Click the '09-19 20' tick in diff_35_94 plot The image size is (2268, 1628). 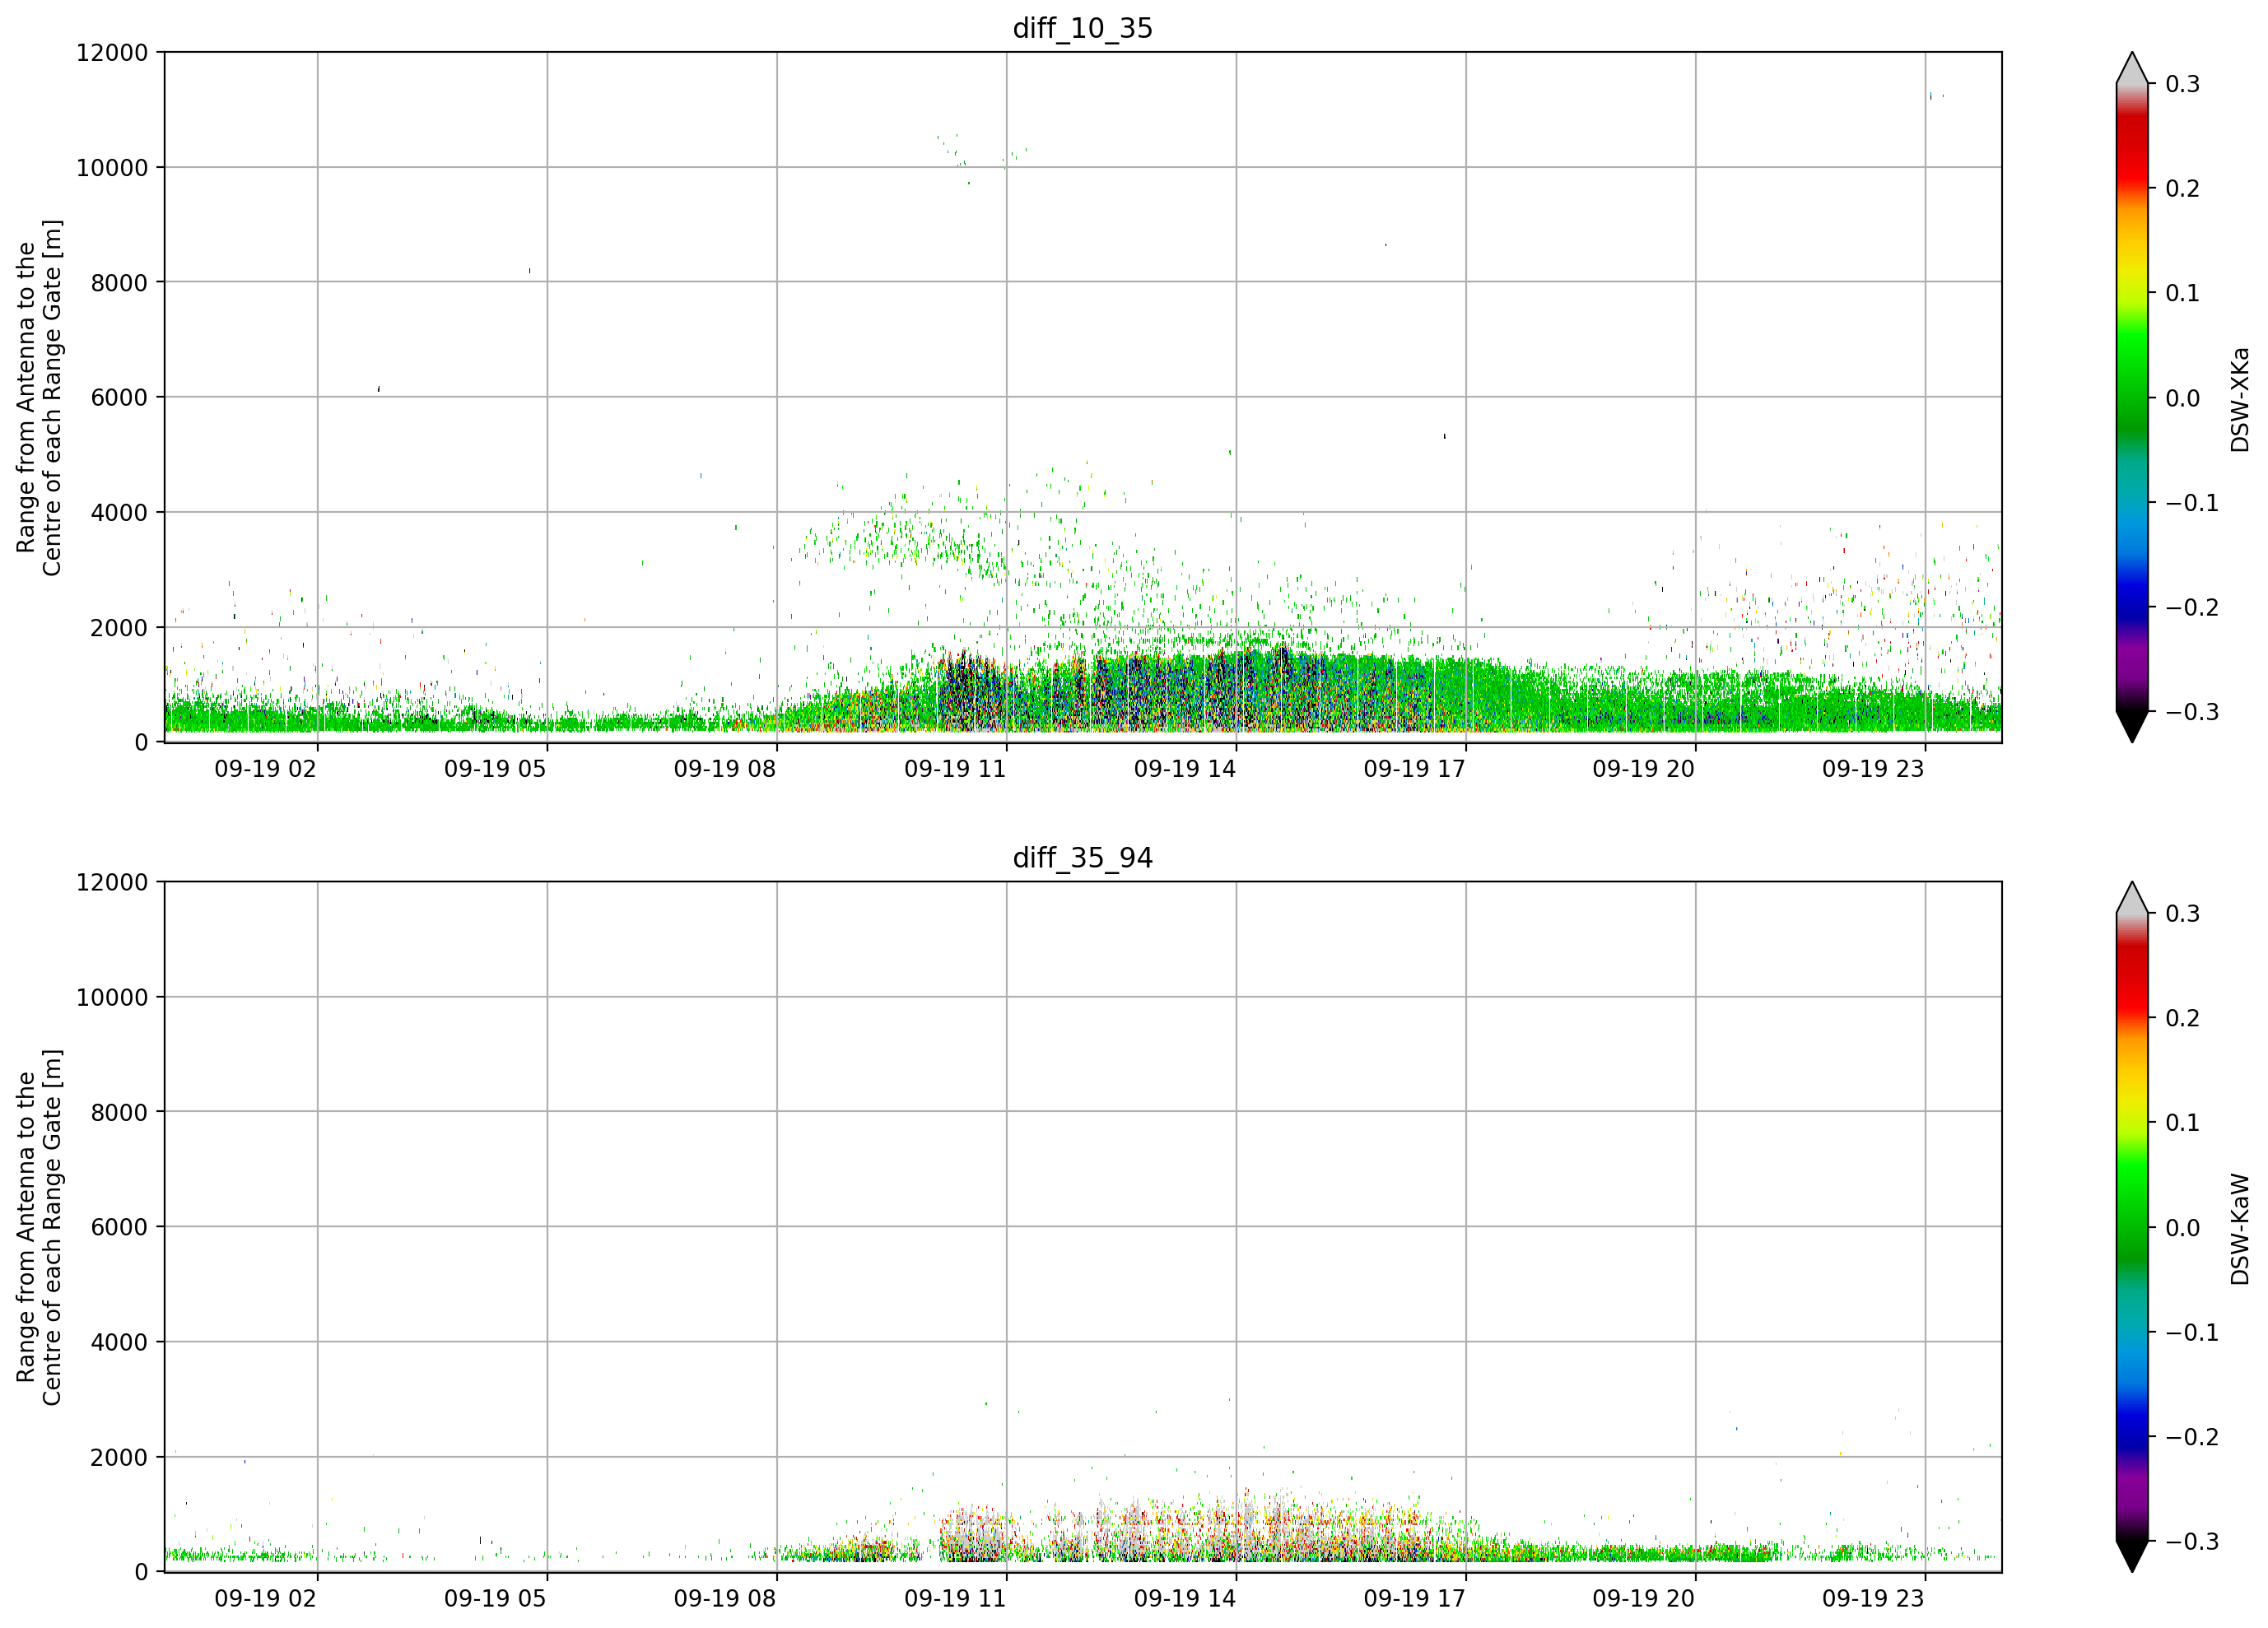pyautogui.click(x=1644, y=1598)
